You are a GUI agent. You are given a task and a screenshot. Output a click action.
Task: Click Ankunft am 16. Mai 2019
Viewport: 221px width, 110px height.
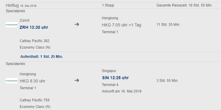pos(122,91)
